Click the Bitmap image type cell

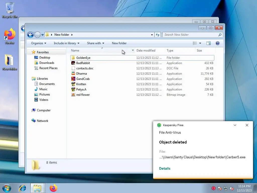tap(176, 95)
